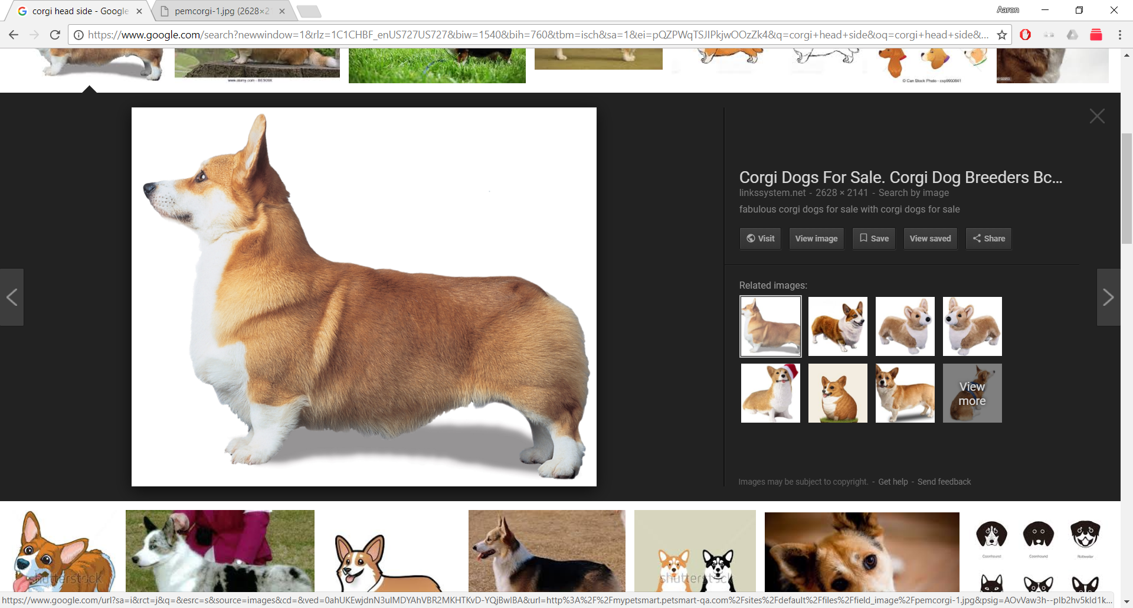Screen dimensions: 1133x608
Task: Click the 'Send feedback' link
Action: pyautogui.click(x=944, y=482)
